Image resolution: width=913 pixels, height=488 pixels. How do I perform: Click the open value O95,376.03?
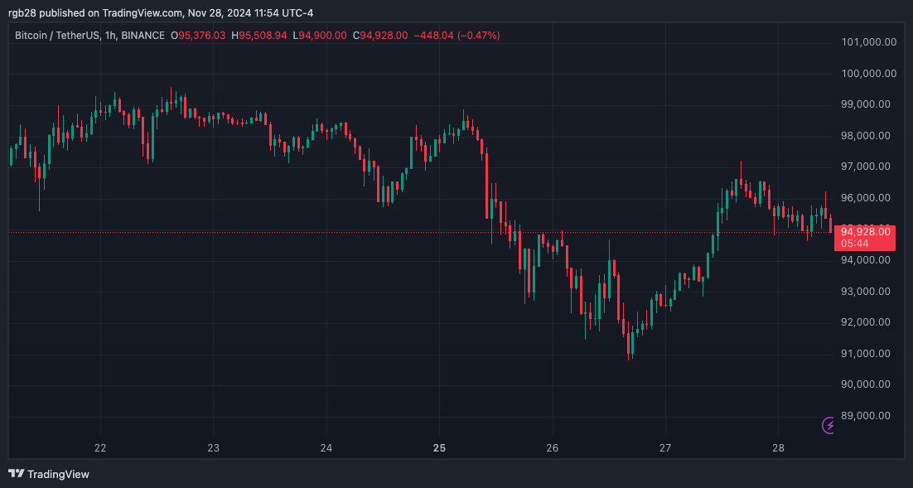point(198,36)
